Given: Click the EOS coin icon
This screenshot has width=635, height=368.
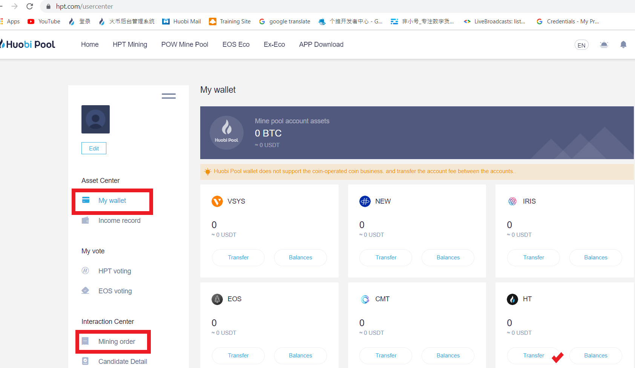Looking at the screenshot, I should (x=217, y=299).
